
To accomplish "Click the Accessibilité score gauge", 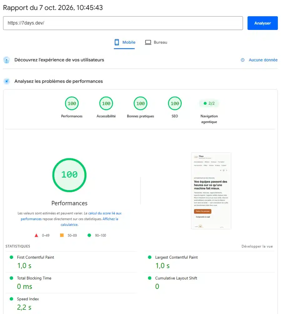I will (106, 103).
